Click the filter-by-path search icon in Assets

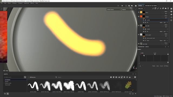25,77
